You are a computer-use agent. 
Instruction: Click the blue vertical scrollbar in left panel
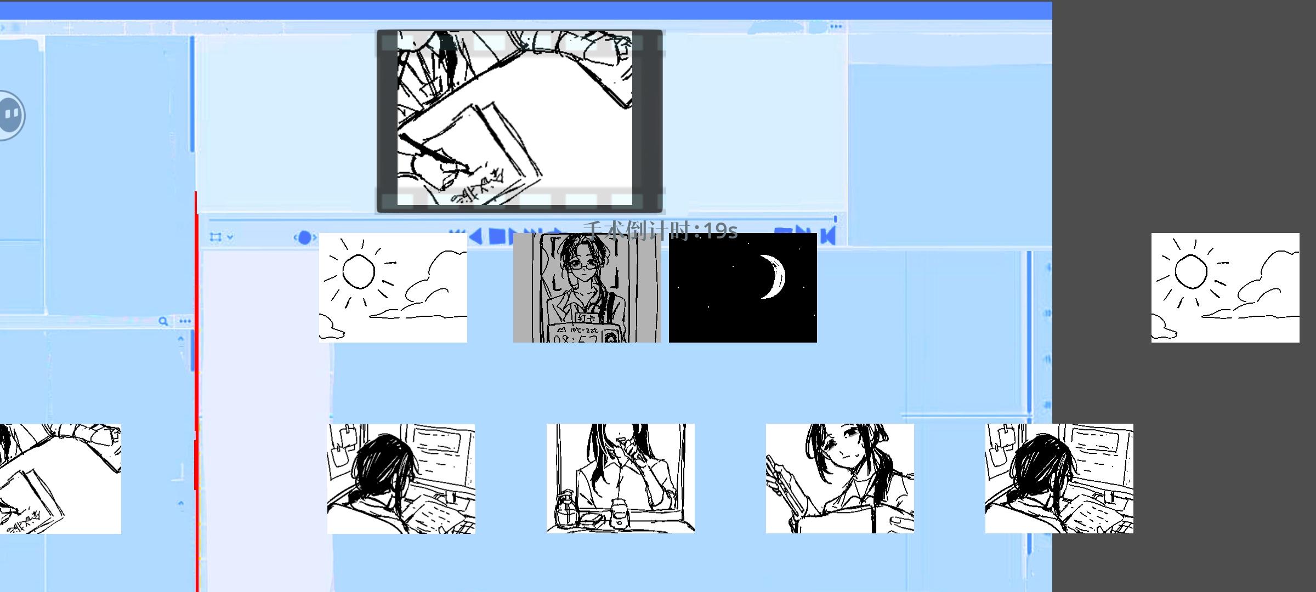192,93
